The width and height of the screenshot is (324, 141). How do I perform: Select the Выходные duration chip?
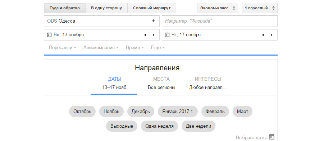tap(122, 126)
